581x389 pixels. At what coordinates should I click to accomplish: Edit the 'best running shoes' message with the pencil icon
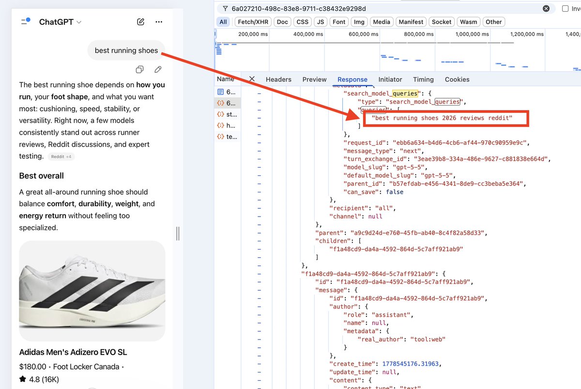(158, 69)
